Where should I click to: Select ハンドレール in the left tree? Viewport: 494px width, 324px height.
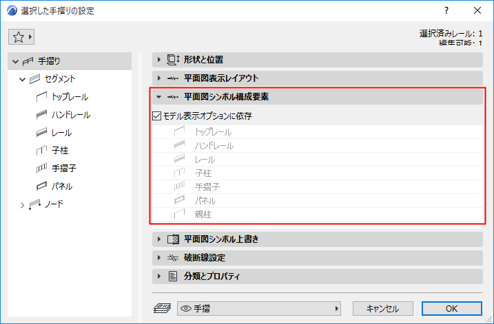click(71, 115)
